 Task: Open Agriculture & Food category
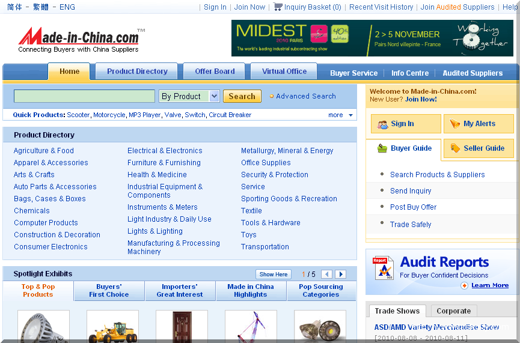coord(43,150)
